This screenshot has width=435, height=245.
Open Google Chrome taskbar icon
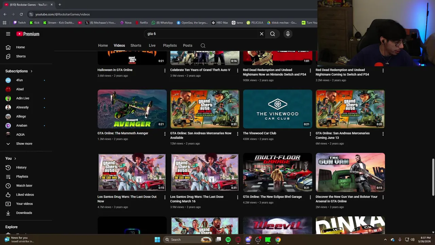tap(278, 240)
